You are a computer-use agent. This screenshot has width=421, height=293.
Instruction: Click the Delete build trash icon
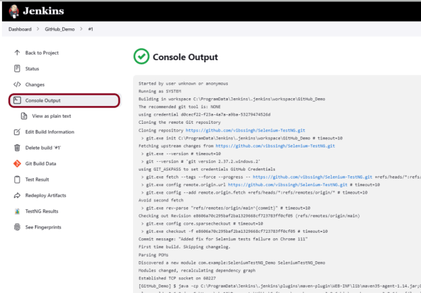coord(17,147)
